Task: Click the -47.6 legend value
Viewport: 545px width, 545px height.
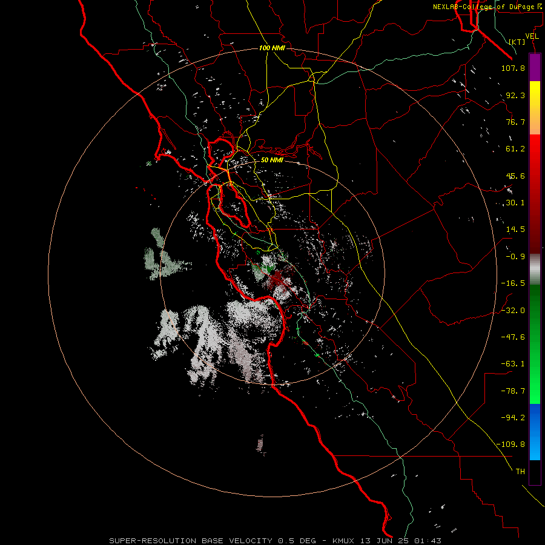Action: (x=513, y=337)
